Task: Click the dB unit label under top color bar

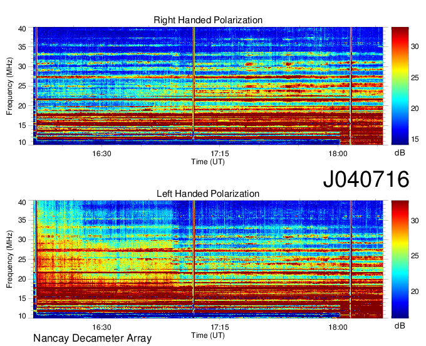Action: 400,153
